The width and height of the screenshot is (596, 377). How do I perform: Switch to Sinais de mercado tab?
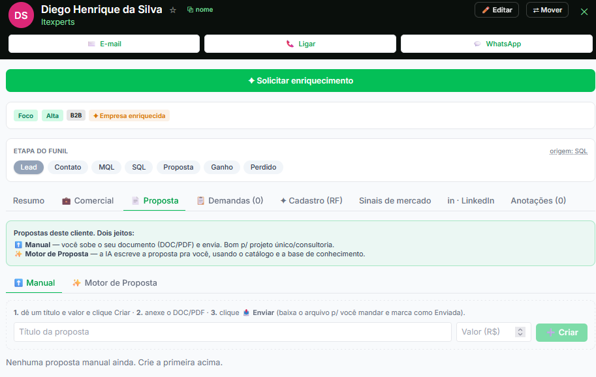tap(395, 200)
